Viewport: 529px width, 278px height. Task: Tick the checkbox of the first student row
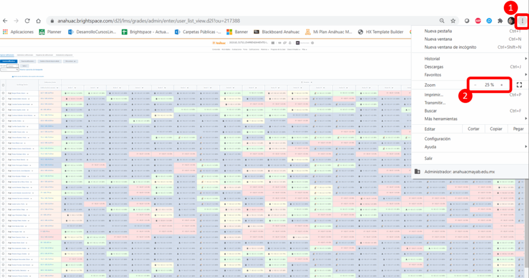click(3, 93)
